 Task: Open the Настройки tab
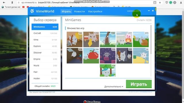(95, 11)
